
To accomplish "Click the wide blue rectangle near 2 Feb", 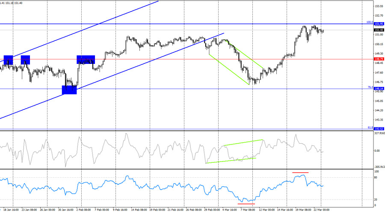I will [86, 60].
